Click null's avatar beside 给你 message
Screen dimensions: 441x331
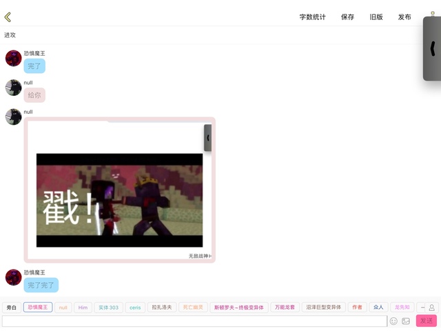click(13, 88)
